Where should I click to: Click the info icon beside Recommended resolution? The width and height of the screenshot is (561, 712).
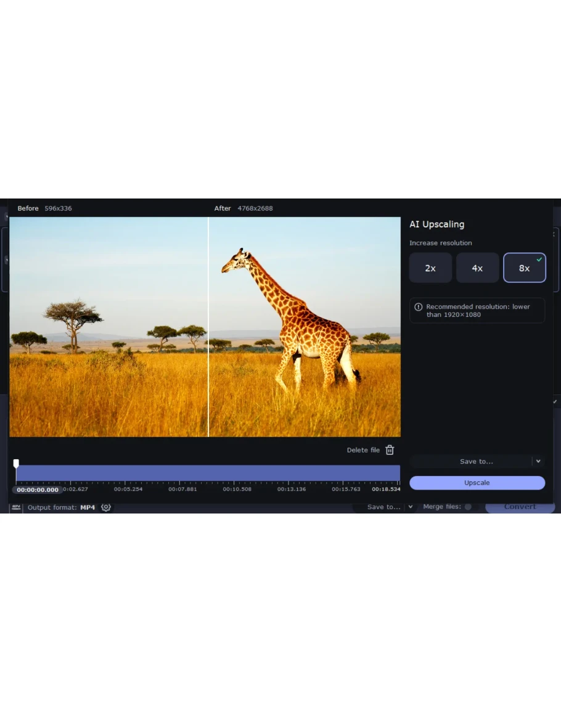(419, 307)
